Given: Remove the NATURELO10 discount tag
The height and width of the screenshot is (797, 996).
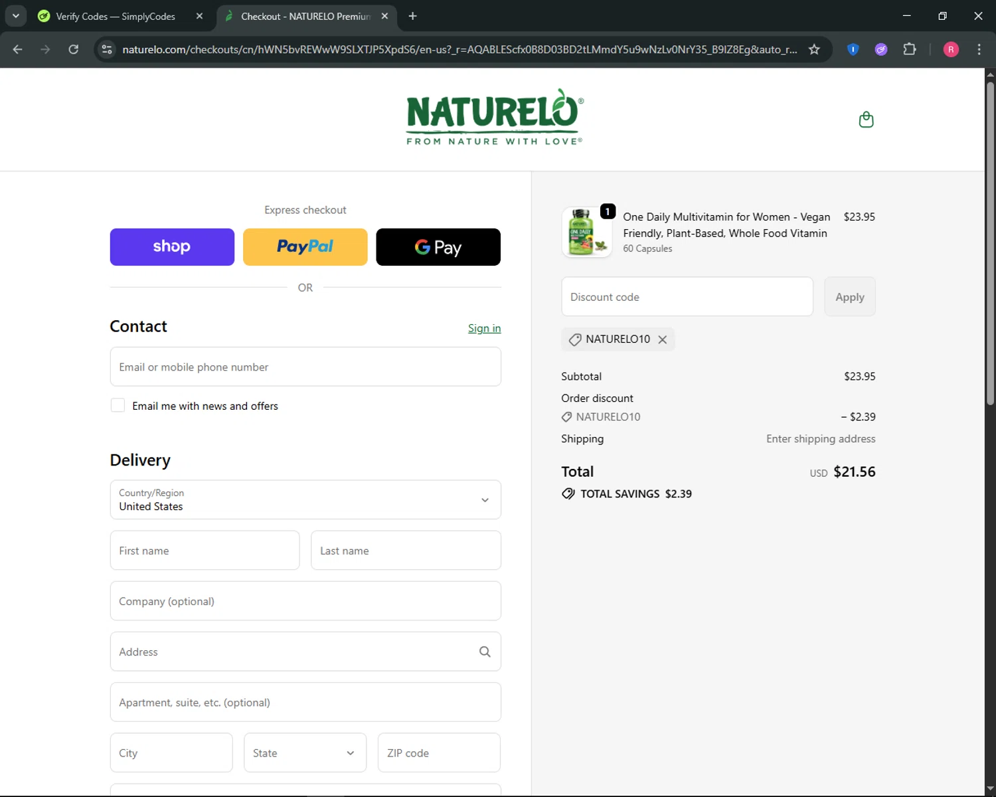Looking at the screenshot, I should (x=662, y=339).
